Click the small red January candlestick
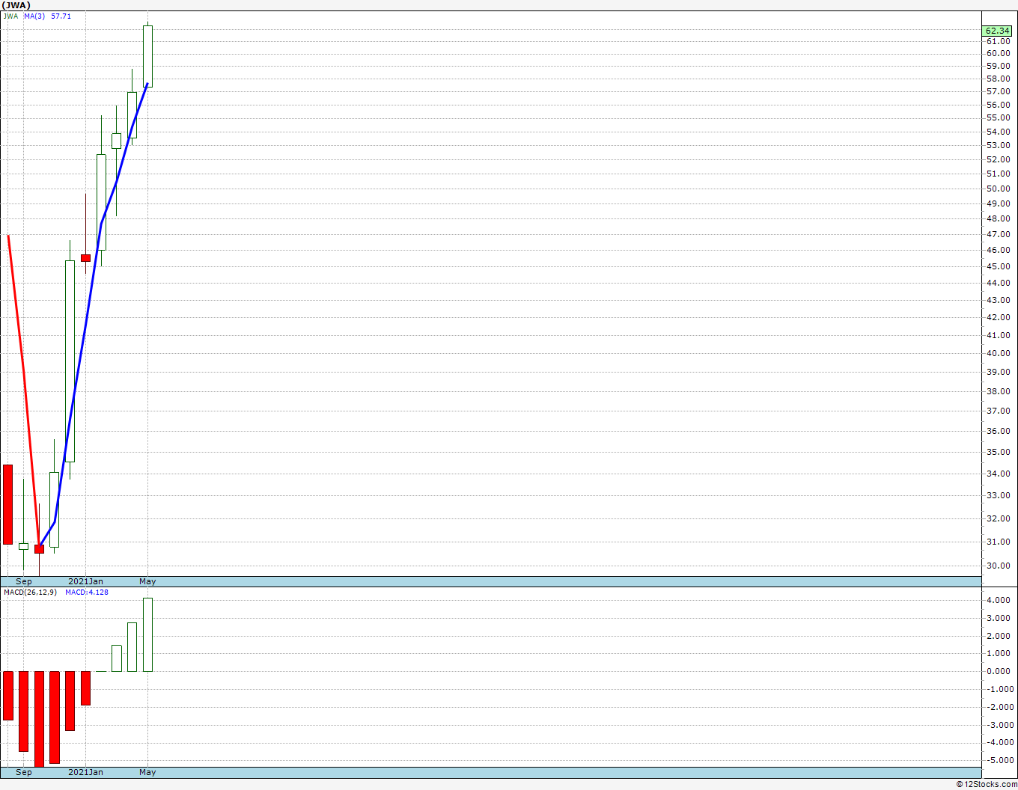Image resolution: width=1018 pixels, height=790 pixels. coord(85,257)
